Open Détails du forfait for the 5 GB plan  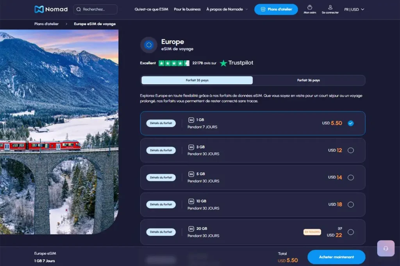[161, 177]
